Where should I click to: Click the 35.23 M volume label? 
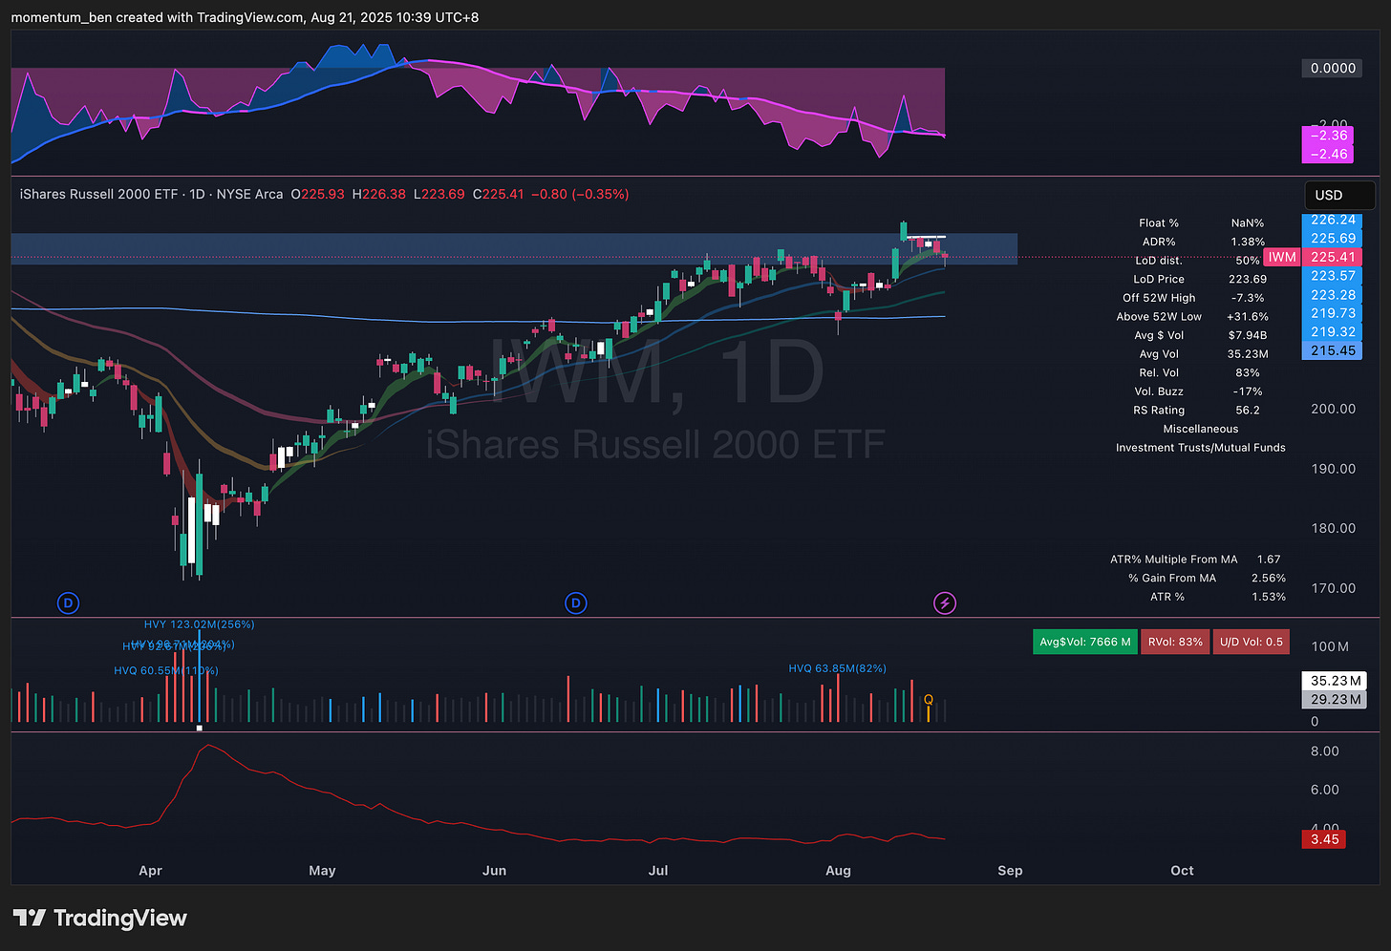pyautogui.click(x=1335, y=681)
